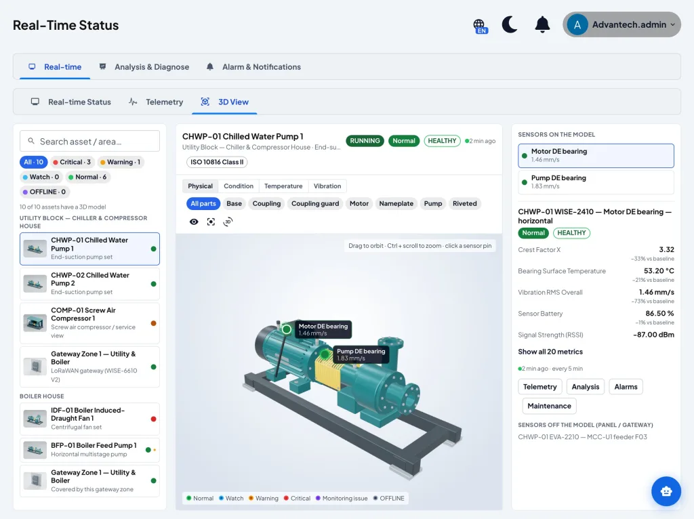Click the RUNNING status badge
Screen dimensions: 694x519
(365, 141)
